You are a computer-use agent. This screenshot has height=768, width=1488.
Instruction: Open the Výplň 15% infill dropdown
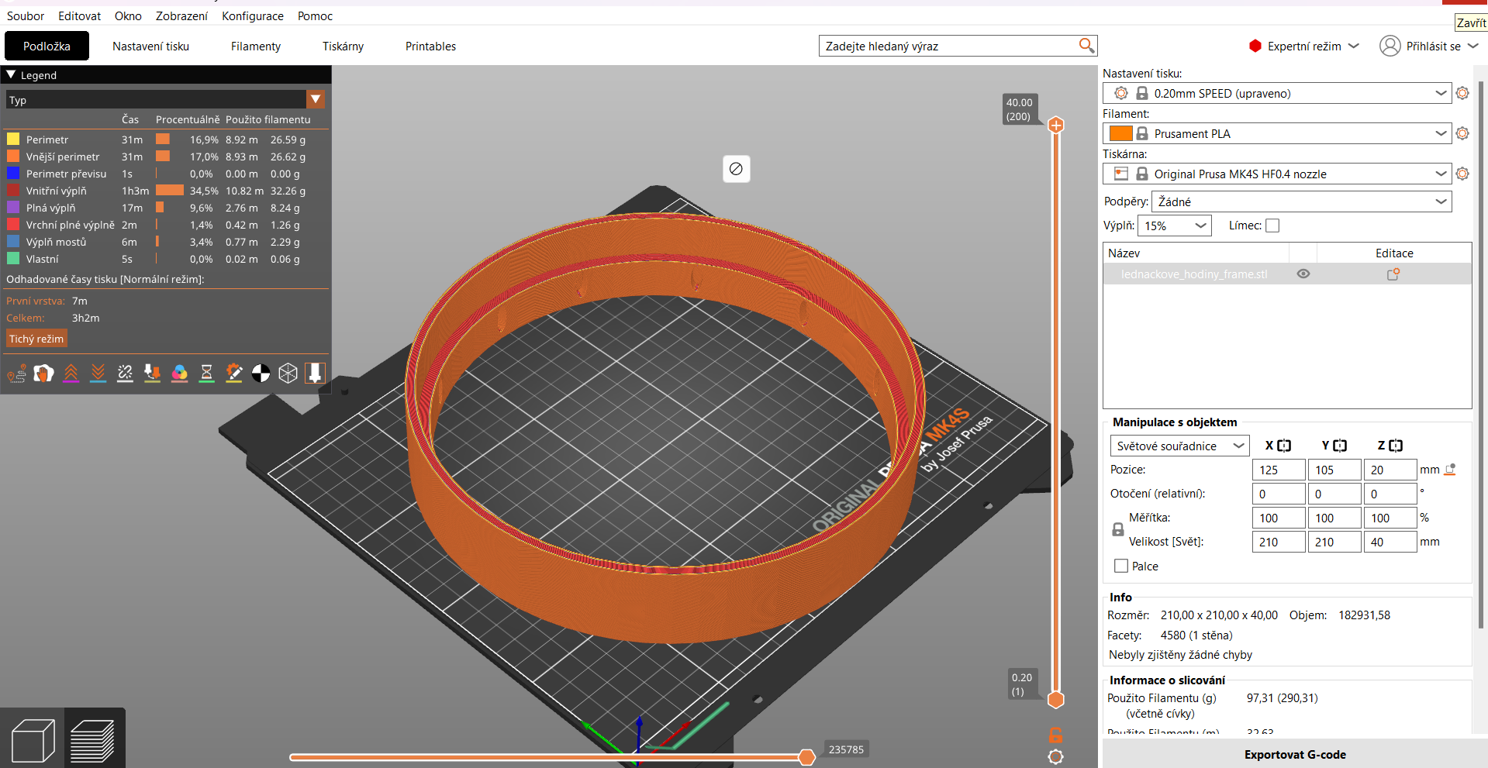[1175, 226]
